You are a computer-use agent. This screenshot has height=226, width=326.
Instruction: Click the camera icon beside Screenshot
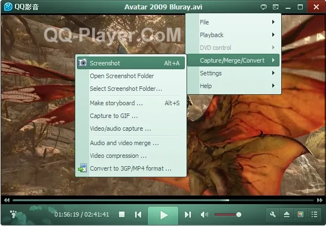pos(82,63)
